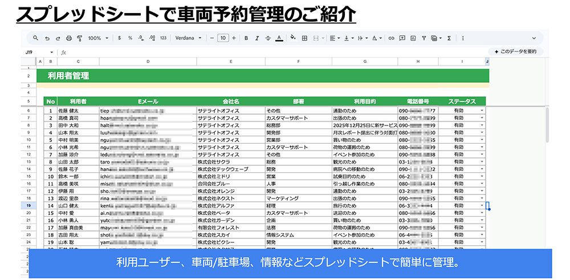
Task: Increase font size with plus button
Action: (x=234, y=38)
